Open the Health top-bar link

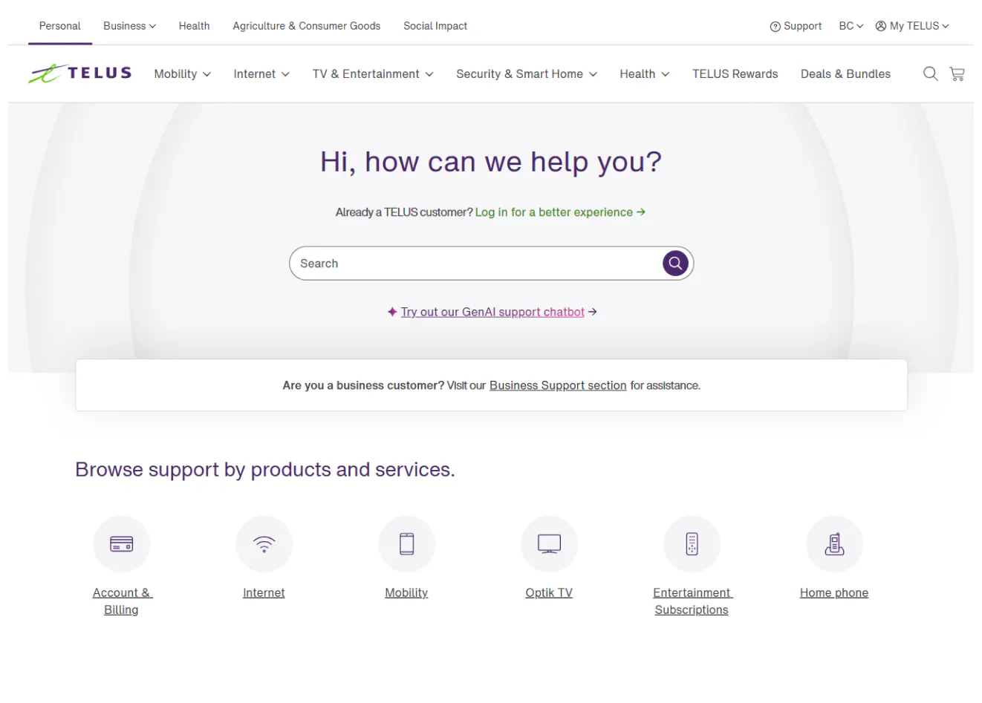pyautogui.click(x=194, y=26)
